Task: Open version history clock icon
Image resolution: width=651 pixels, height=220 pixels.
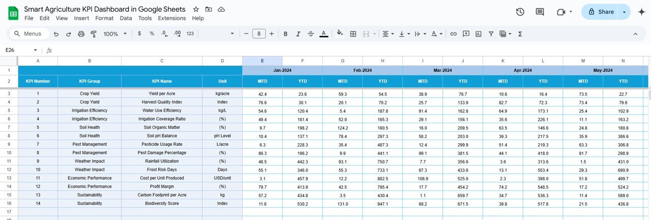Action: click(x=520, y=12)
